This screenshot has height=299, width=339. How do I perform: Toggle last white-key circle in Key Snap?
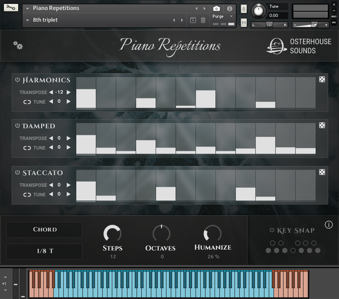[x=318, y=250]
